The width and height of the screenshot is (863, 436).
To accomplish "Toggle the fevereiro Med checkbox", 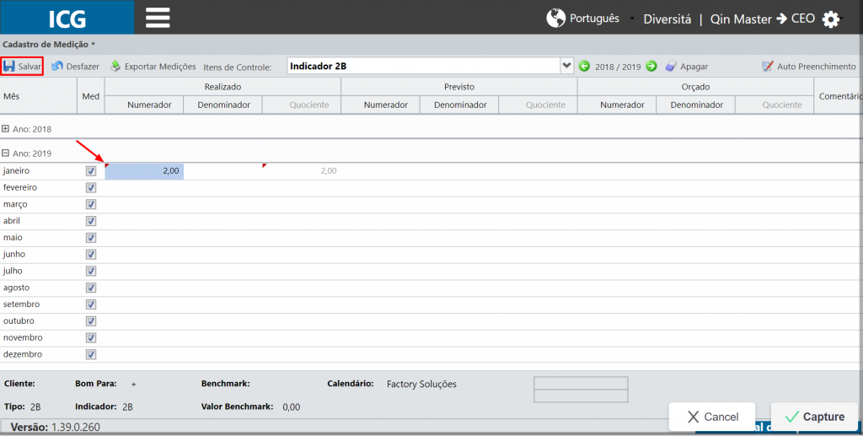I will tap(91, 188).
